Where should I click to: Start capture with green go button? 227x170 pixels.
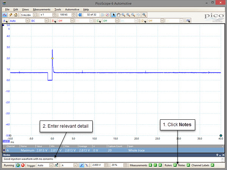tap(18, 165)
